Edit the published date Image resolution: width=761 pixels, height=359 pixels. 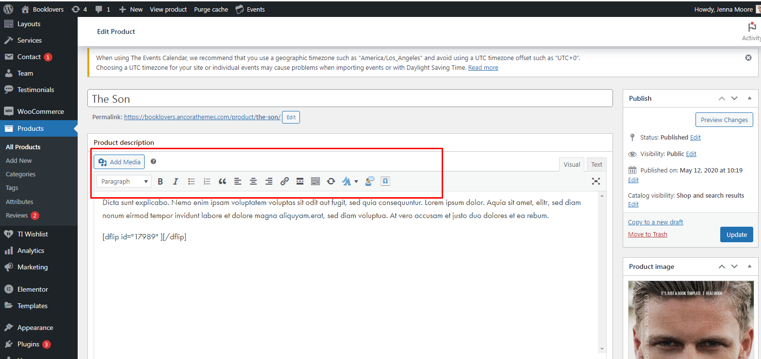coord(633,180)
